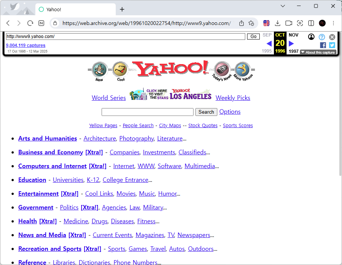The height and width of the screenshot is (265, 342).
Task: Open Wayback Machine user account icon
Action: coord(311,37)
